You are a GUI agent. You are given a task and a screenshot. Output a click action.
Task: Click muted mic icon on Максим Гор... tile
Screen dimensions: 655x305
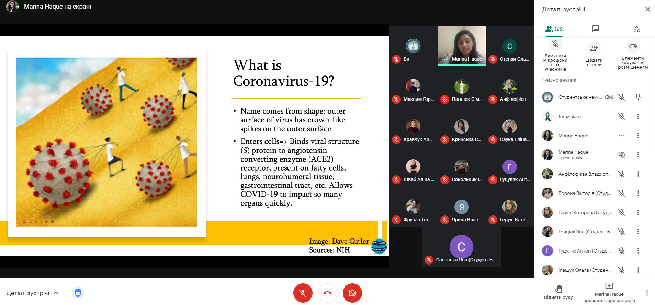click(396, 99)
